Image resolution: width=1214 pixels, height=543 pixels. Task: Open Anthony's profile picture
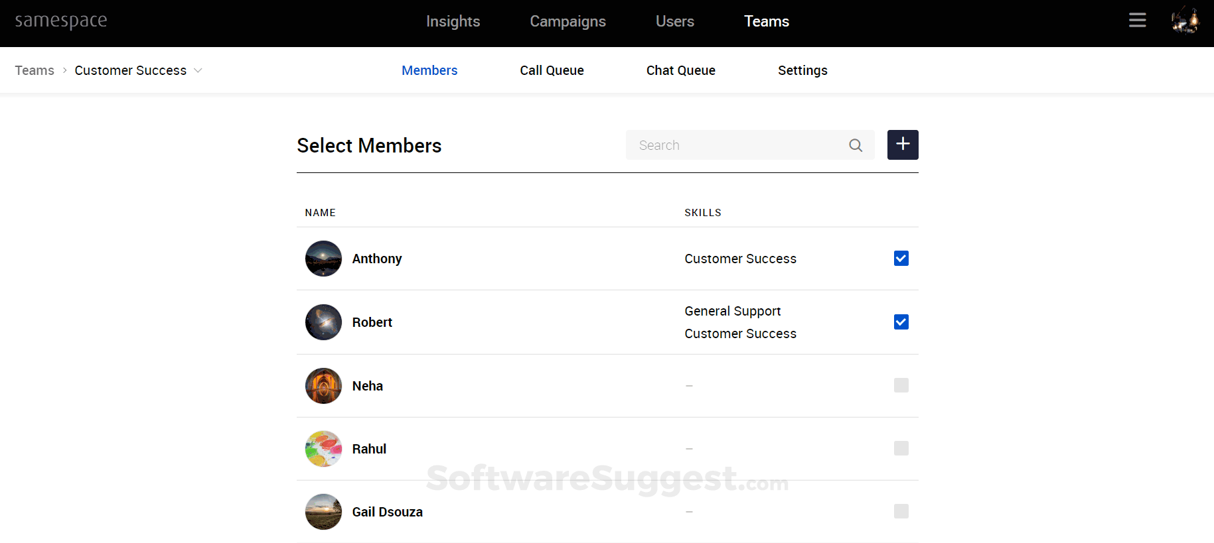click(323, 259)
